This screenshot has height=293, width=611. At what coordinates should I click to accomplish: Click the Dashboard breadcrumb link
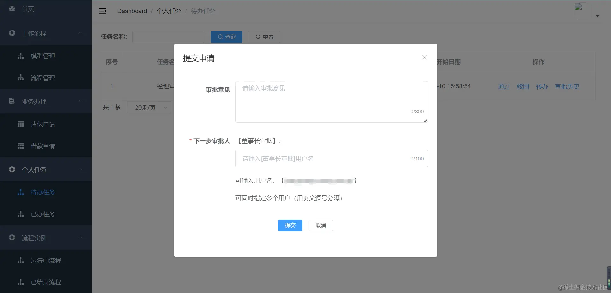[132, 11]
